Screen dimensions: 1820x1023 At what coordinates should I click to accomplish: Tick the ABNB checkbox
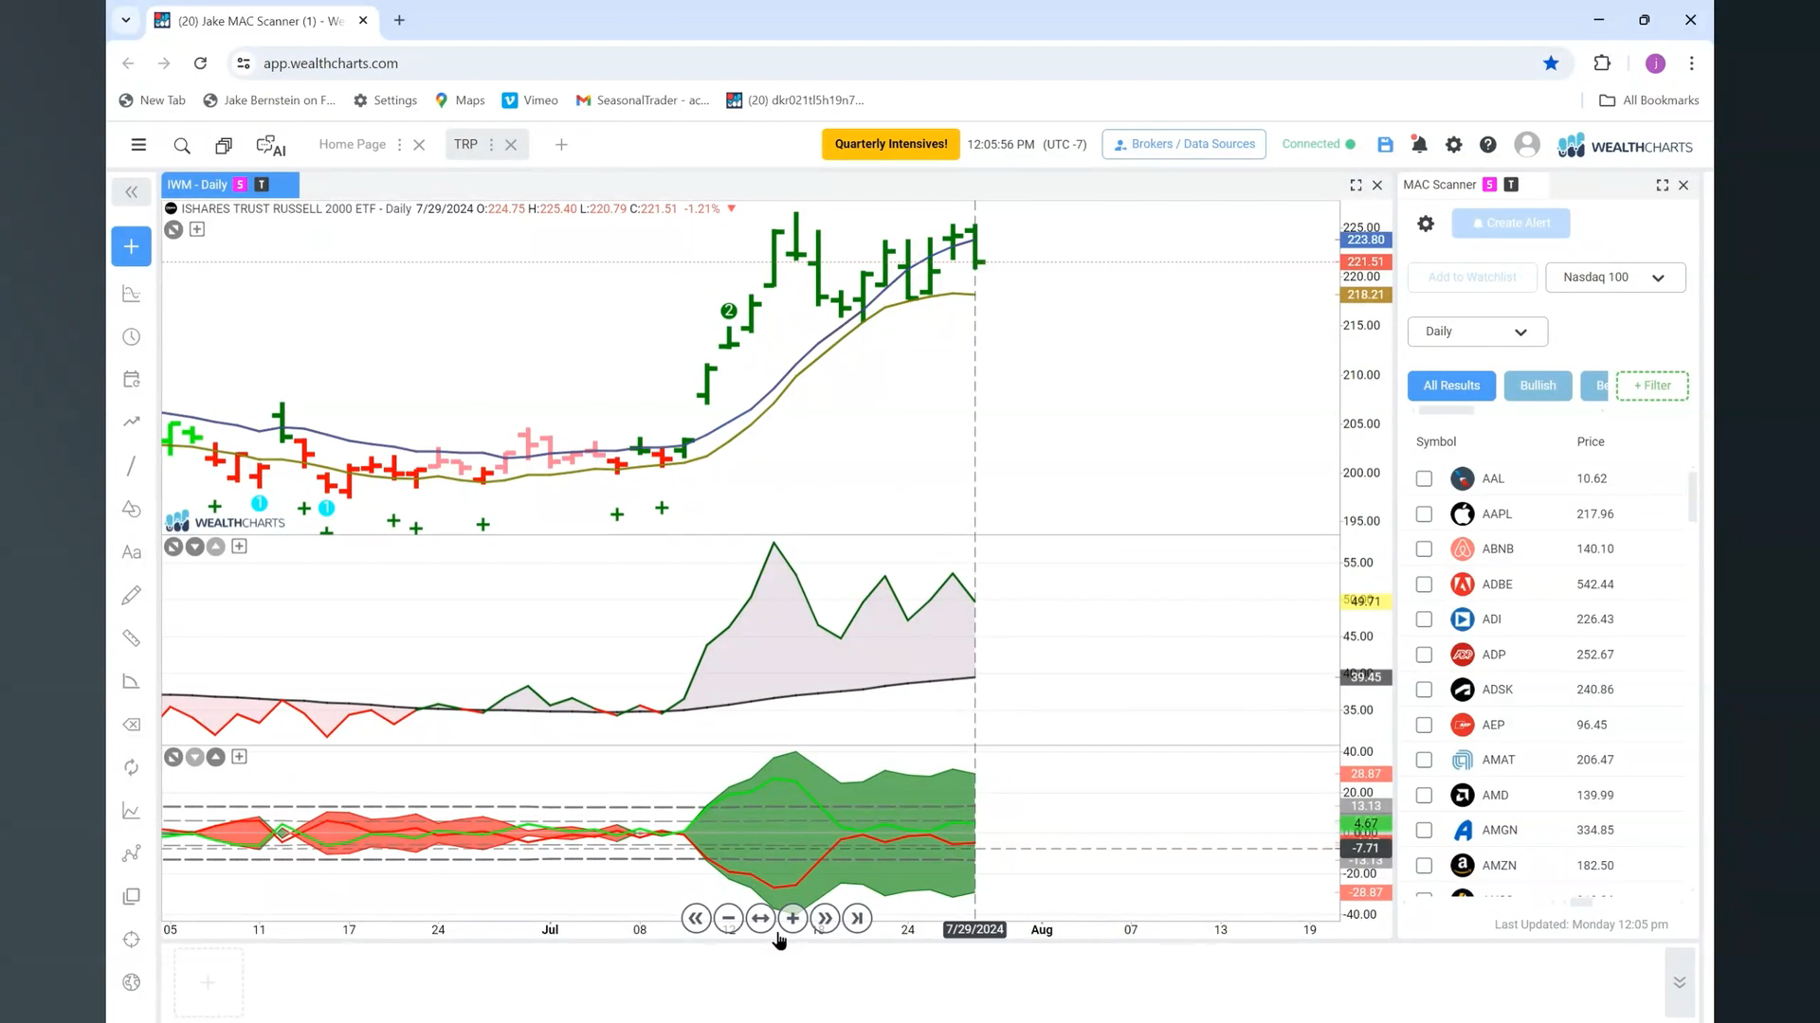click(1424, 549)
